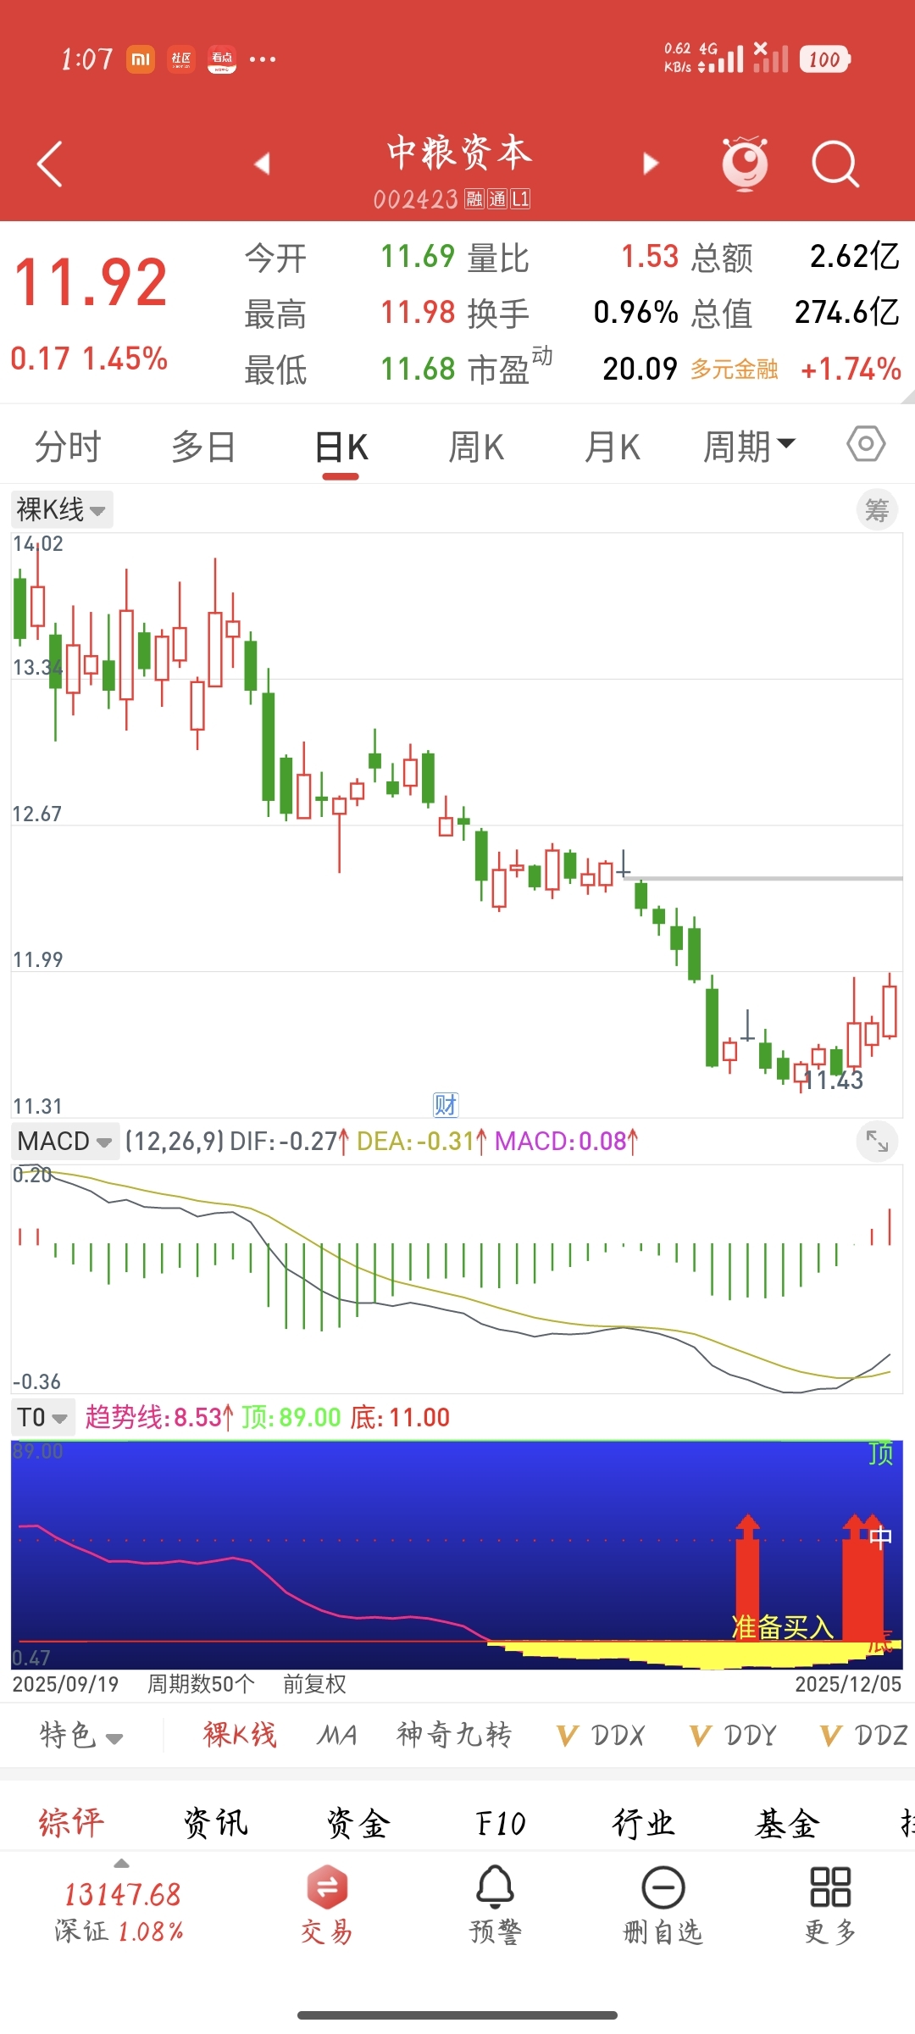Viewport: 915px width, 2034px height.
Task: Tap the 融 margin badge
Action: 474,199
